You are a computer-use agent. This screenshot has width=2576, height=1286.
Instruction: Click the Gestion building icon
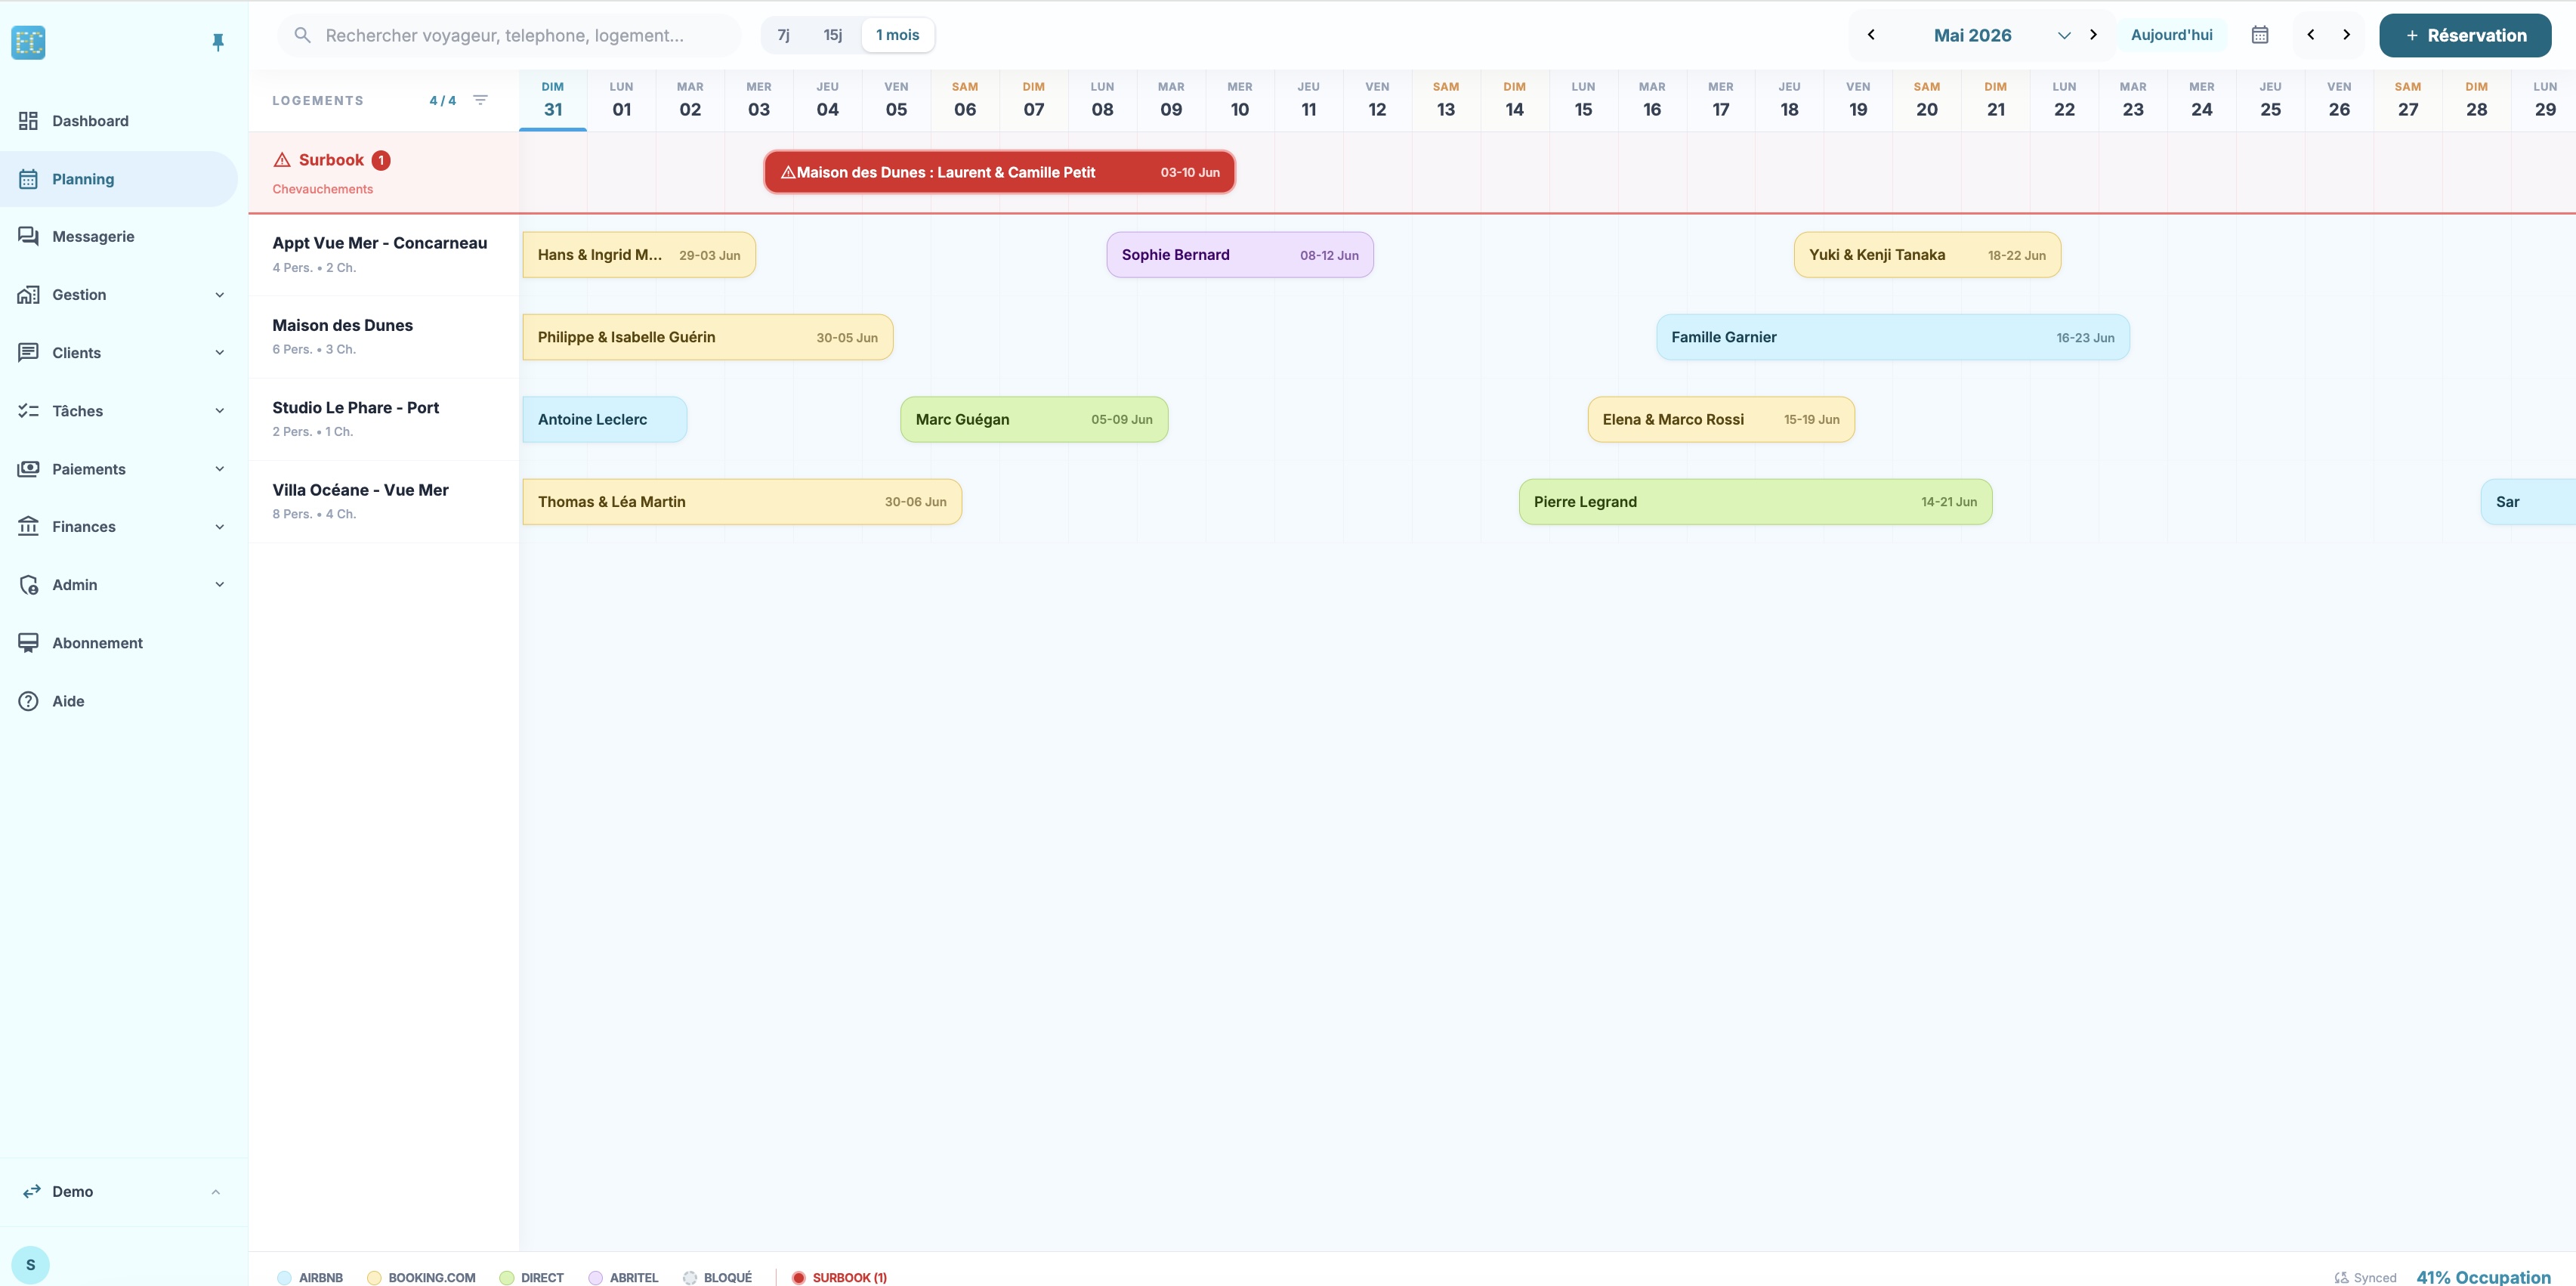(x=28, y=295)
